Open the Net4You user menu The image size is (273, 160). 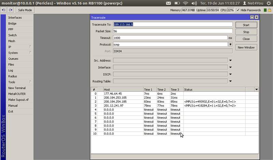(x=253, y=3)
